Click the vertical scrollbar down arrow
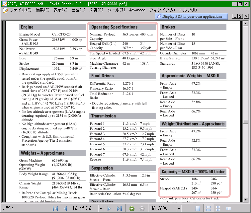 coord(245,199)
